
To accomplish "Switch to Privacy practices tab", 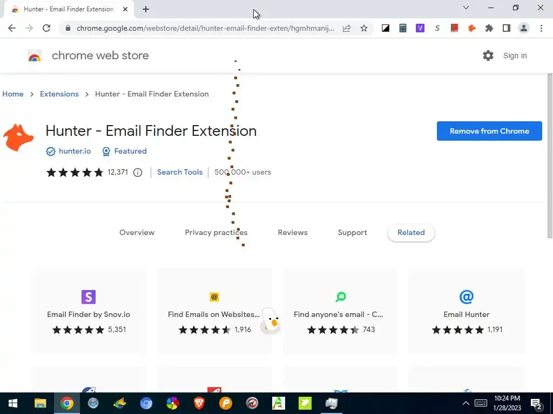I will coord(216,232).
